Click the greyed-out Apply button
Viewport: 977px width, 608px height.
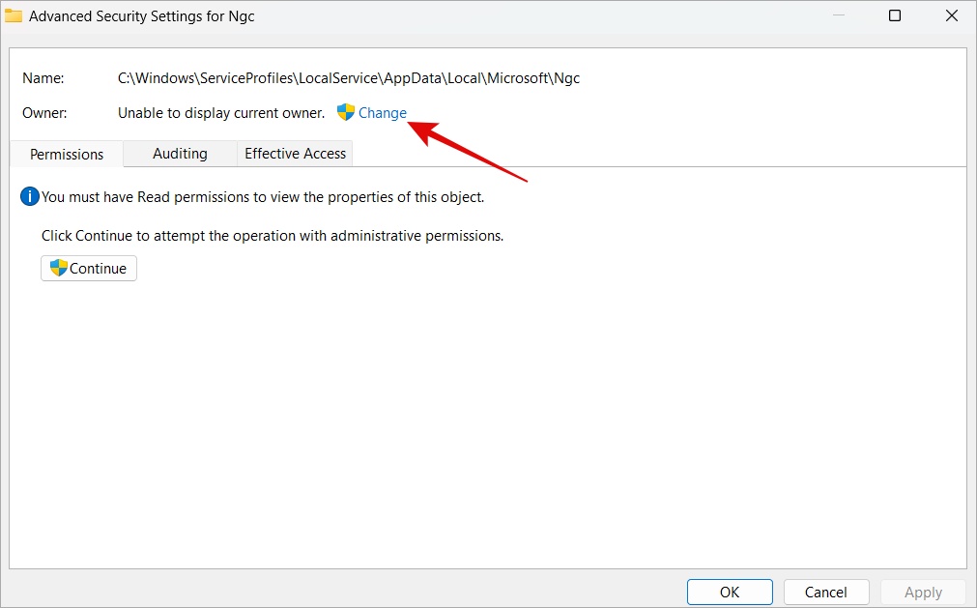tap(923, 592)
